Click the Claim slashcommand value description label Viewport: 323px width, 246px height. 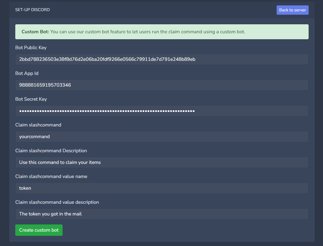[x=57, y=202]
